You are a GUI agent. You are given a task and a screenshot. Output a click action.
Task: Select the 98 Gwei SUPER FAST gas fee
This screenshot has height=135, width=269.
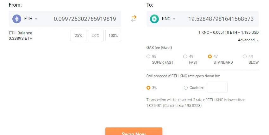[148, 56]
